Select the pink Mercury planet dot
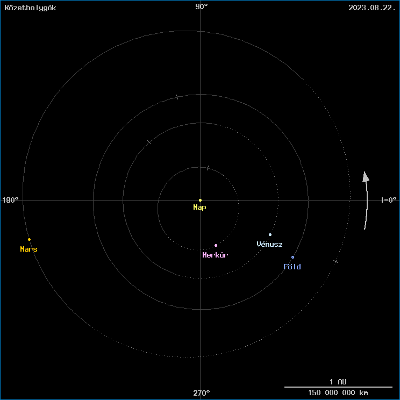Image resolution: width=400 pixels, height=400 pixels. pyautogui.click(x=216, y=245)
